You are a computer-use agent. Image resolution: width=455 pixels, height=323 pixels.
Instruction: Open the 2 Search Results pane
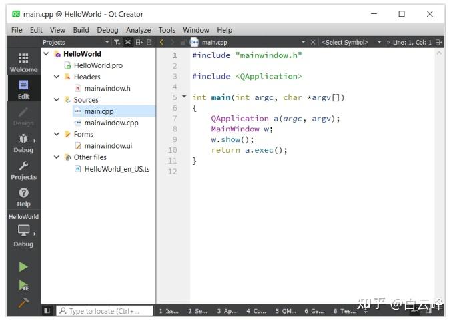(x=197, y=311)
